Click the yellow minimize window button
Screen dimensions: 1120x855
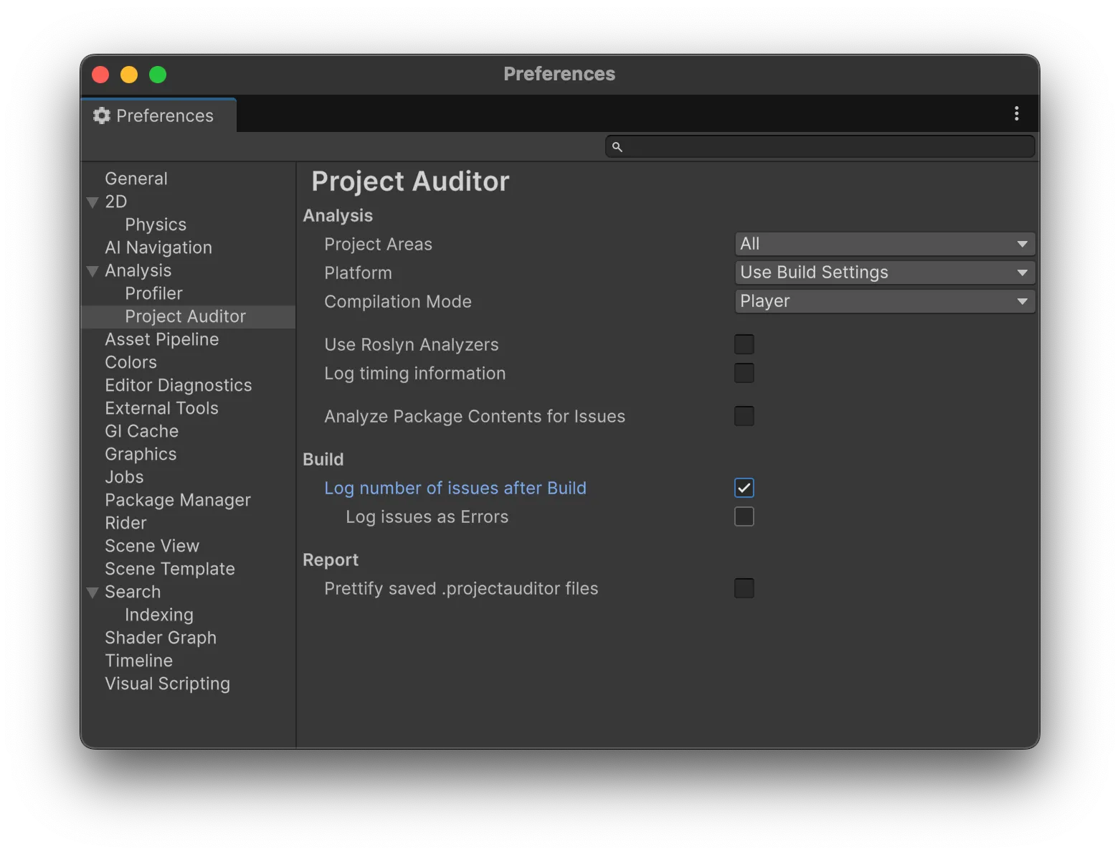[x=129, y=75]
